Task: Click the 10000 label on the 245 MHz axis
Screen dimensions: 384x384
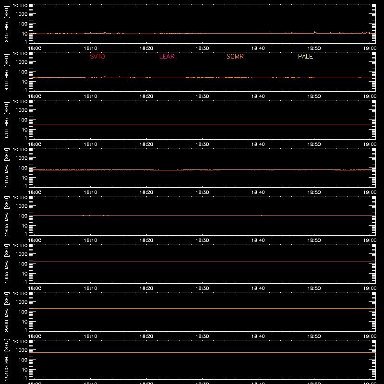Action: tap(20, 5)
